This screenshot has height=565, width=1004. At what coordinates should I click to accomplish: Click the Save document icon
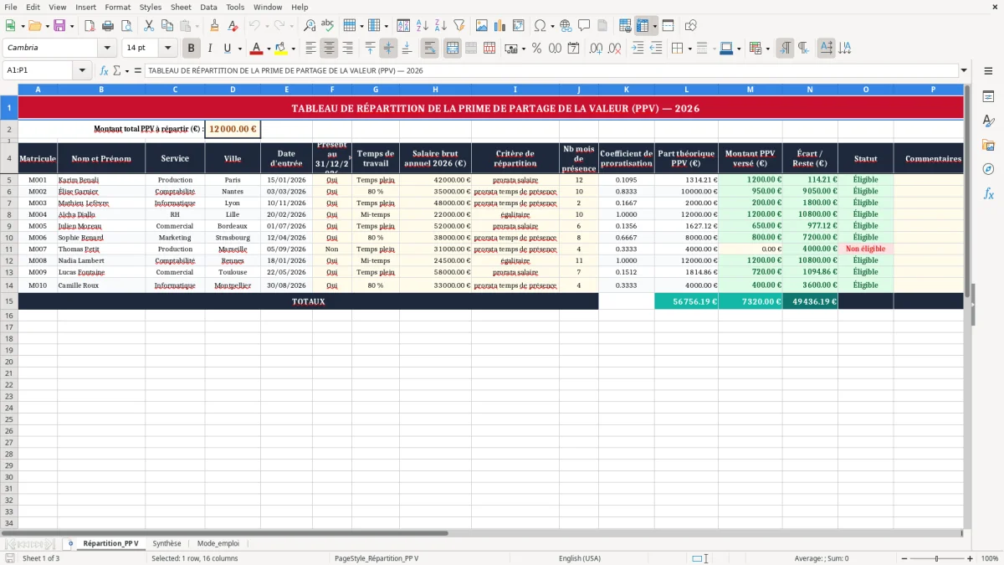tap(59, 26)
